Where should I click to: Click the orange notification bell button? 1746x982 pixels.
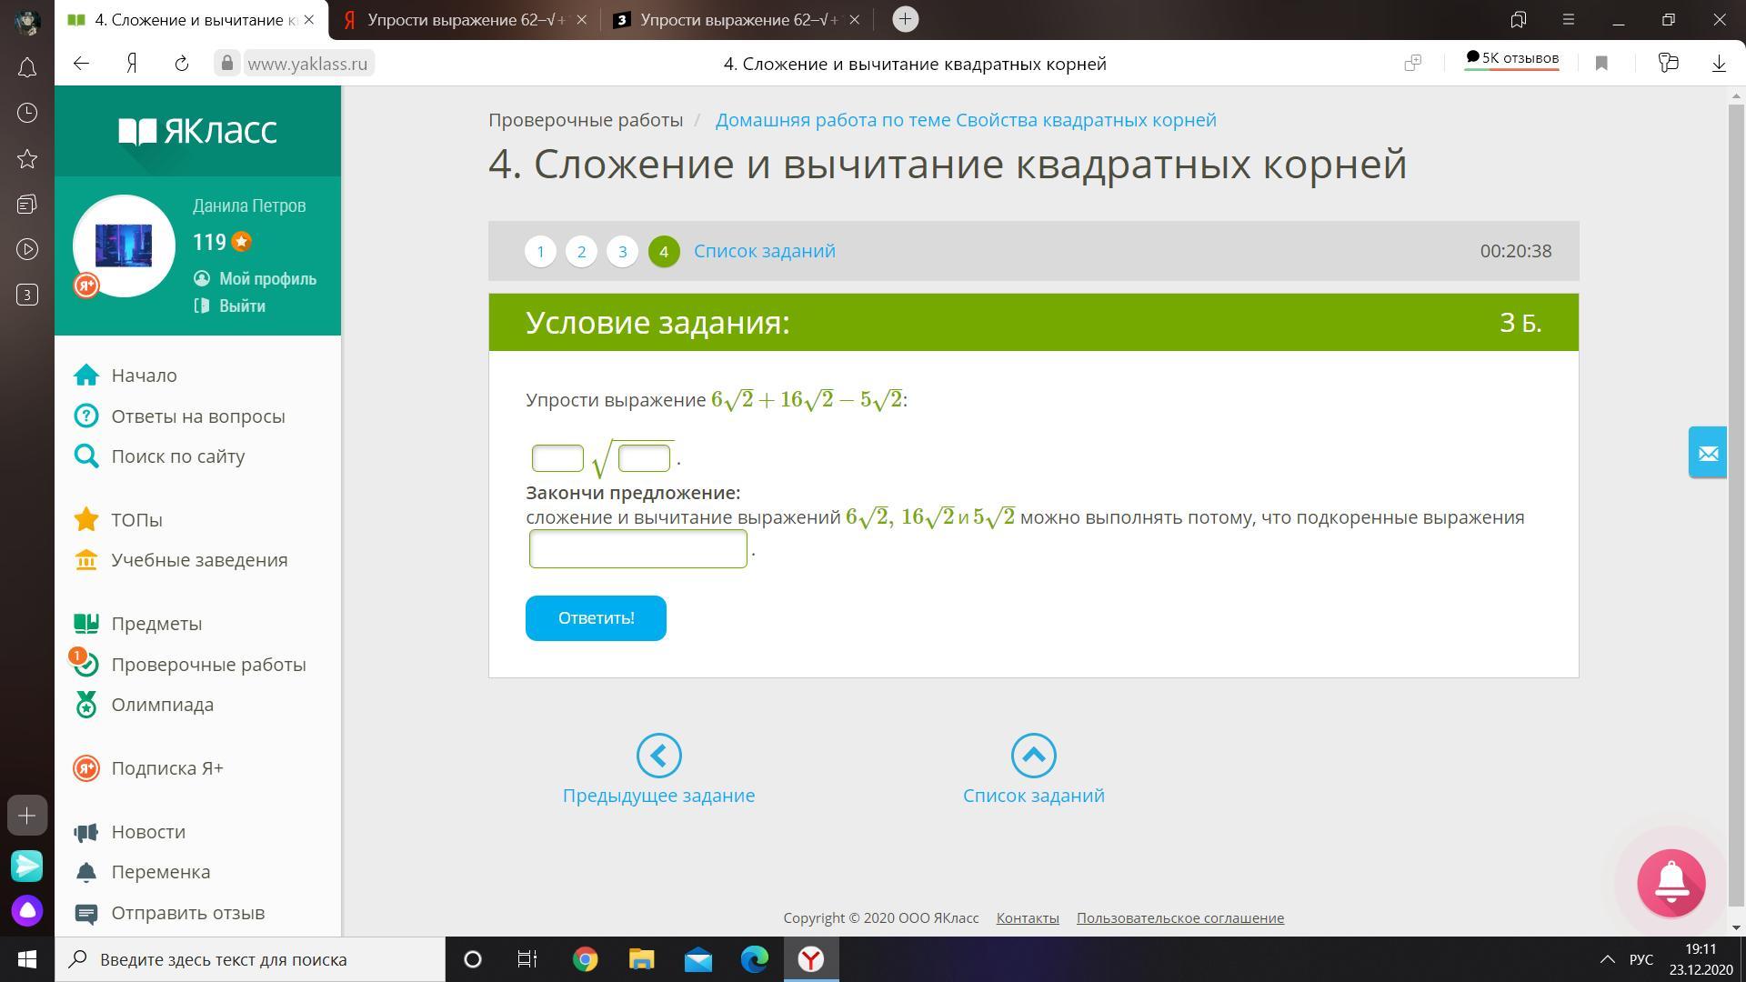(x=1671, y=882)
